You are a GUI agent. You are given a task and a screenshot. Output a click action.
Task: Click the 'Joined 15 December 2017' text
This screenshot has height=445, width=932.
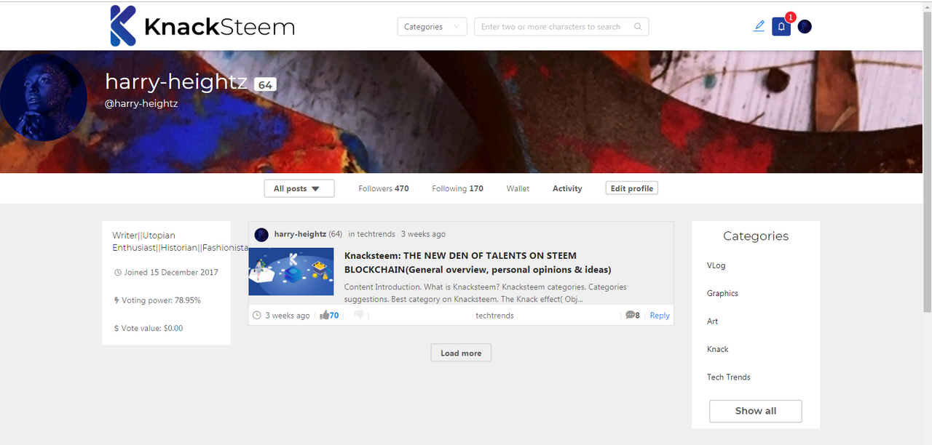171,273
